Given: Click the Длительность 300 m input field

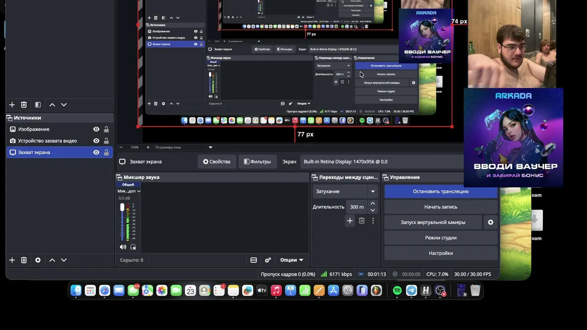Looking at the screenshot, I should coord(356,207).
